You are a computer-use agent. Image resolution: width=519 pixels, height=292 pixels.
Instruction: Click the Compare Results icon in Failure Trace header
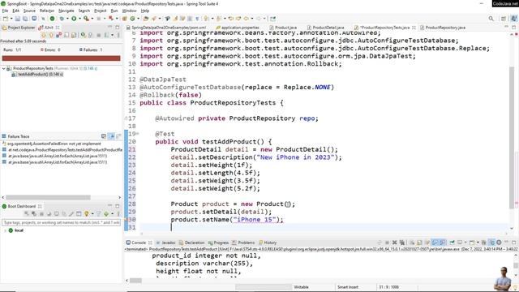[x=118, y=136]
